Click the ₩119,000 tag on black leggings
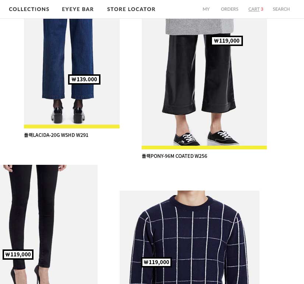The image size is (304, 284). tap(18, 254)
